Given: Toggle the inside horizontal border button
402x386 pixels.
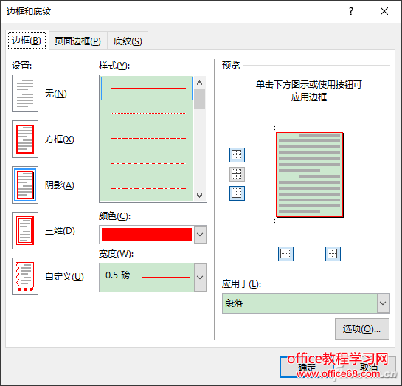Looking at the screenshot, I should pyautogui.click(x=237, y=174).
